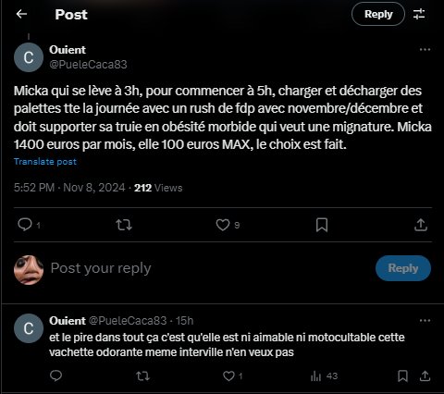Repost the main post

click(124, 225)
